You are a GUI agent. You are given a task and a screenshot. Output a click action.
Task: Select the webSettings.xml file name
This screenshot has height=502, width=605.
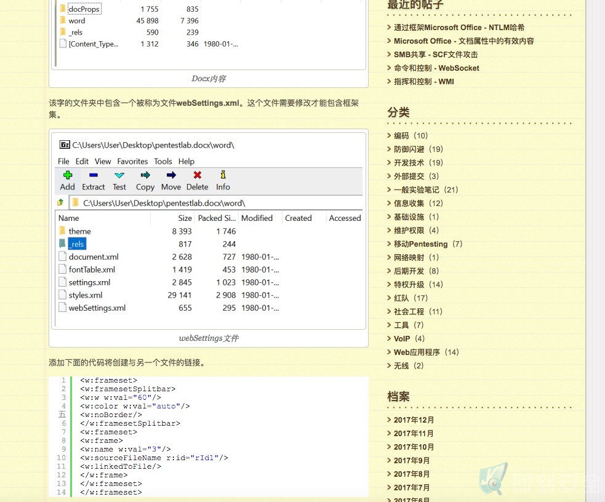(97, 308)
